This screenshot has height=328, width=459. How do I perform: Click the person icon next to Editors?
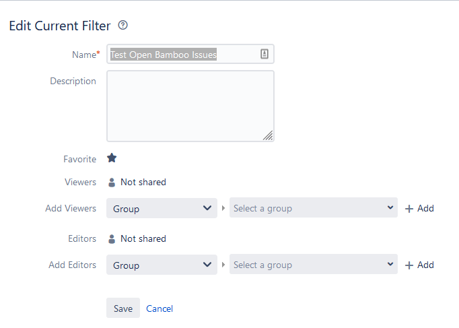tap(112, 238)
